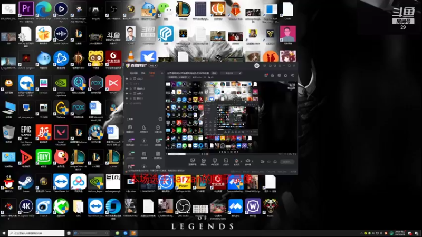Toggle the lock on 图片 3 source

pos(131,98)
